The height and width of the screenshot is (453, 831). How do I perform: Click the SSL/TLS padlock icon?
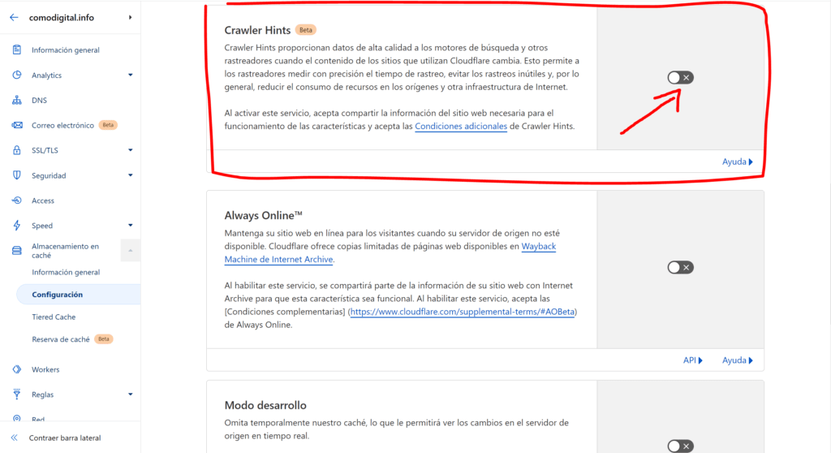(x=17, y=150)
